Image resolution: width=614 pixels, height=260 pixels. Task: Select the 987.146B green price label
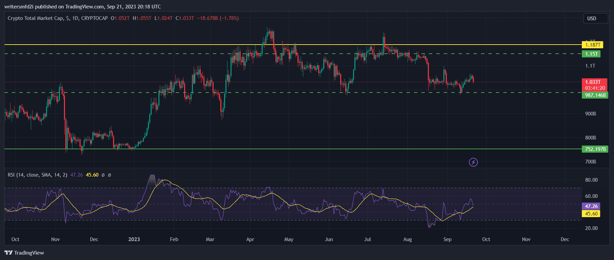595,95
